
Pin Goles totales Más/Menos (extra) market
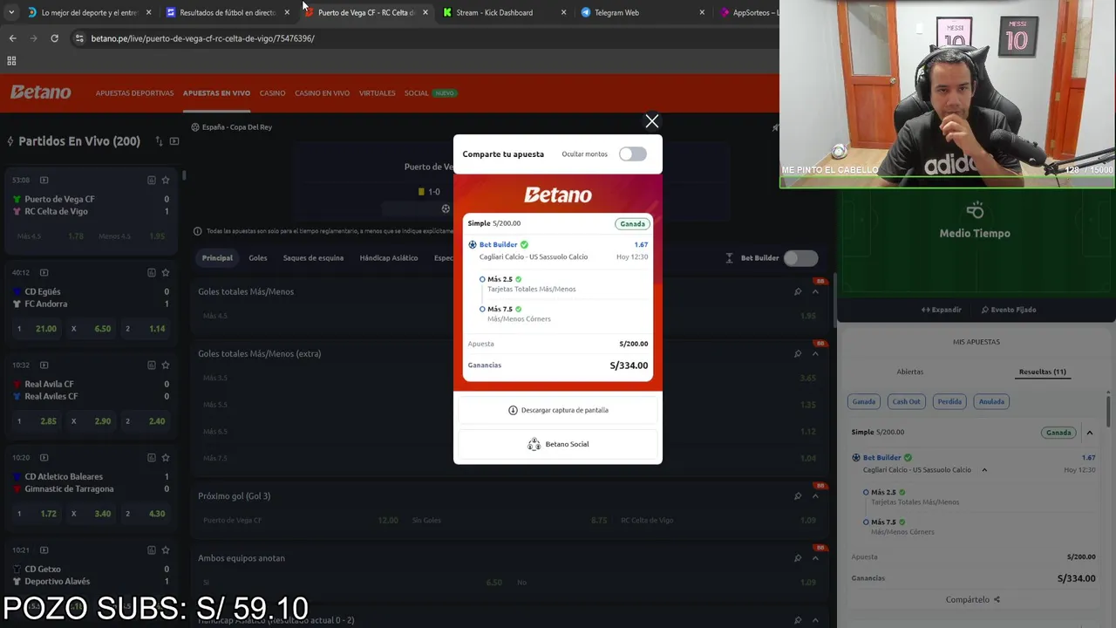[x=798, y=353]
